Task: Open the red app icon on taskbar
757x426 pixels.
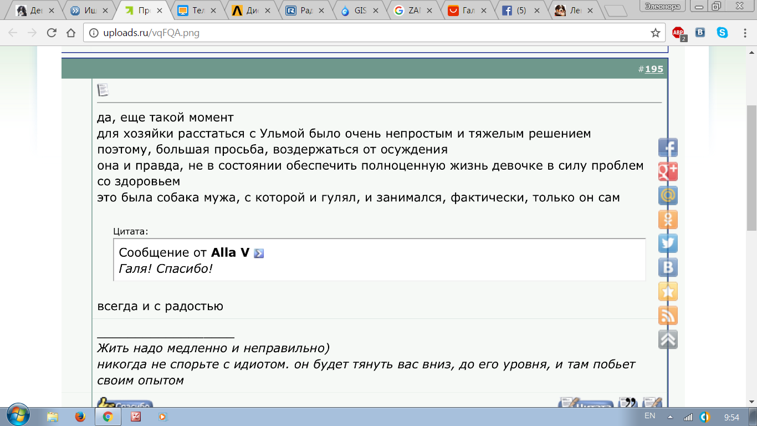Action: coord(135,417)
